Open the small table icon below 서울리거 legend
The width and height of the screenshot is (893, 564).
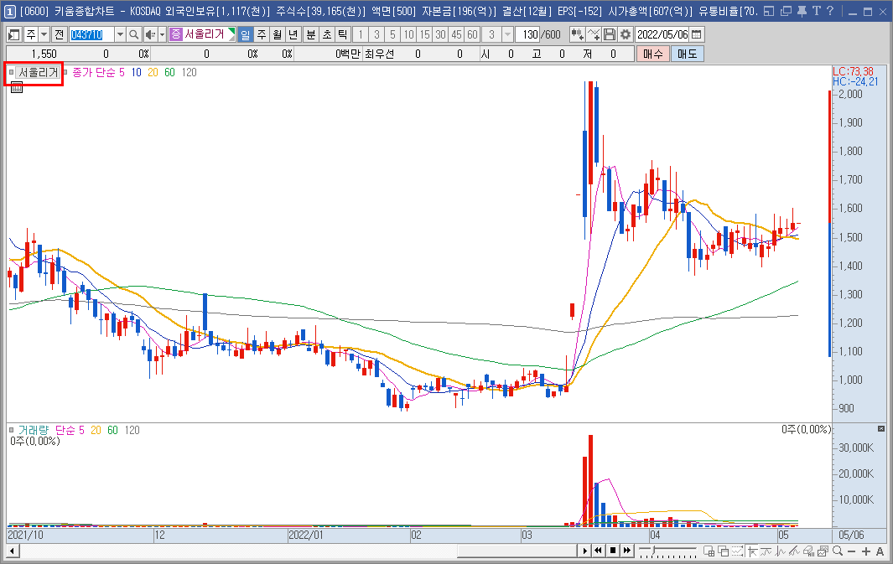[x=17, y=88]
